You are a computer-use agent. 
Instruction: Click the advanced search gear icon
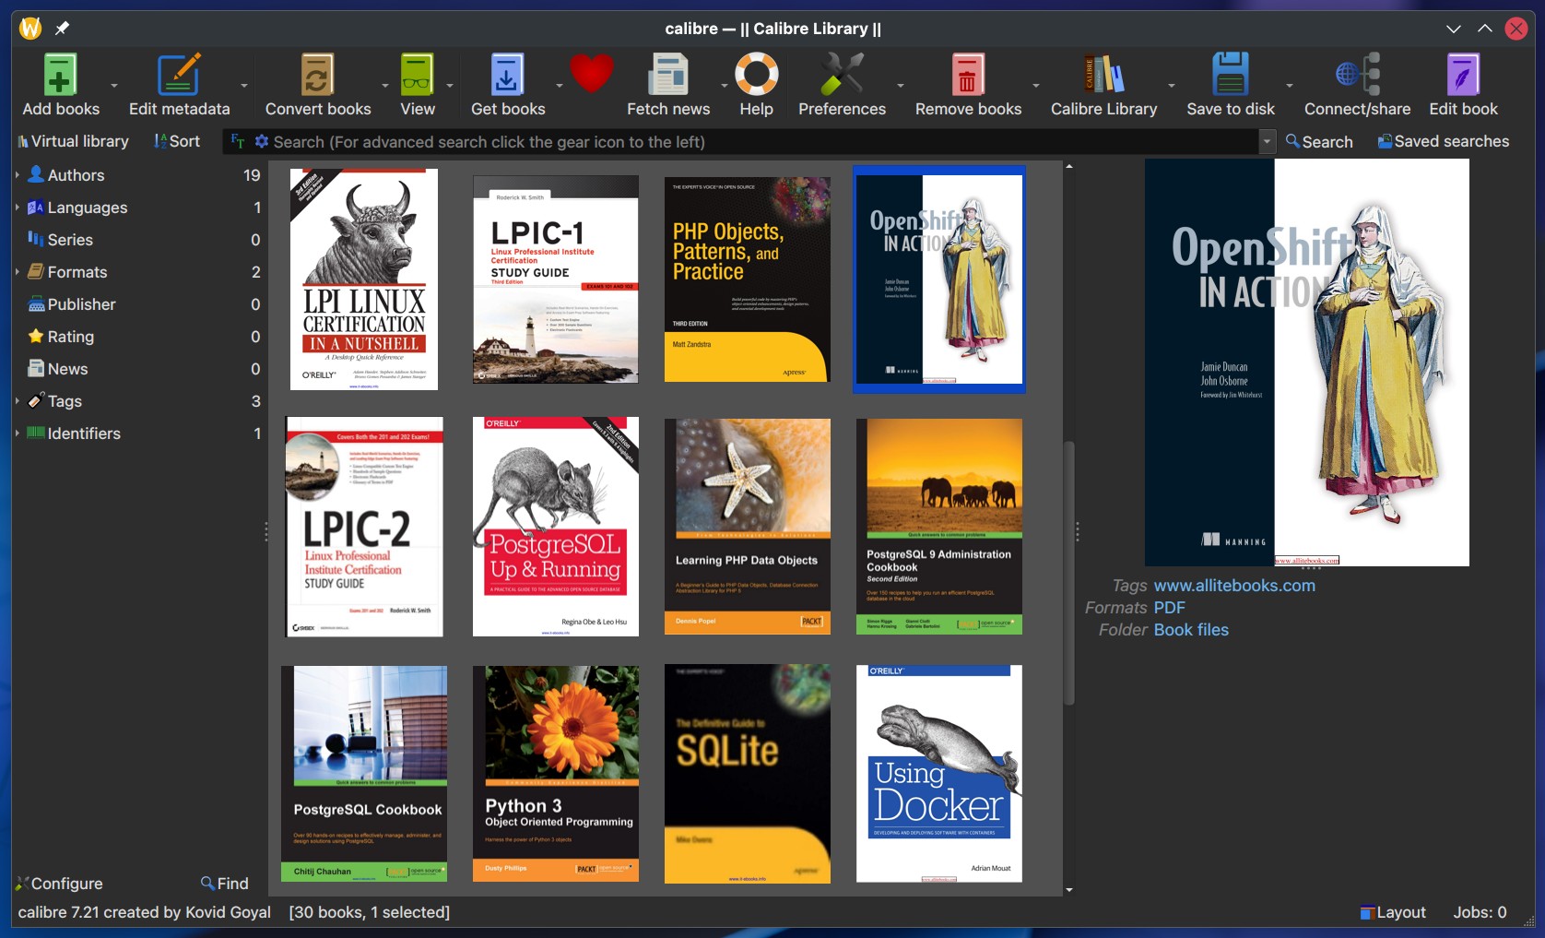pos(262,141)
